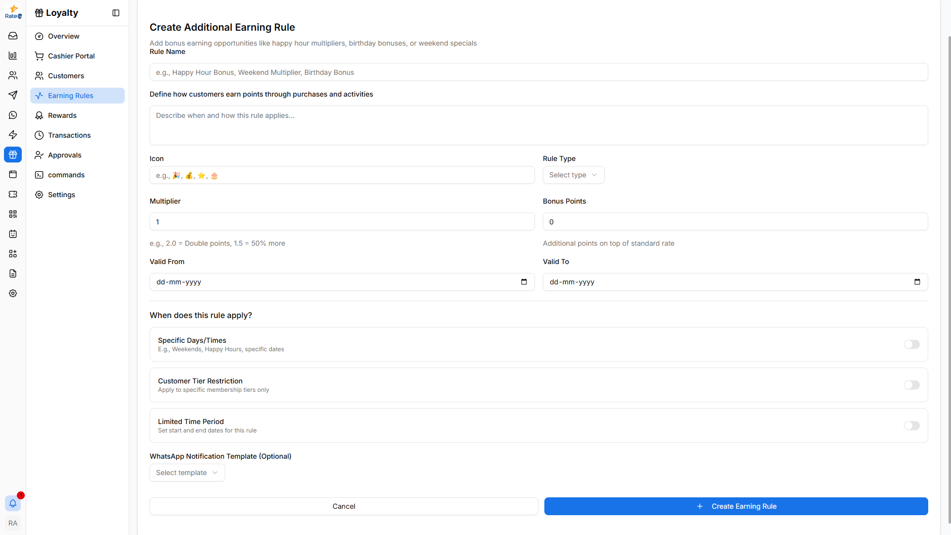
Task: Open the inbox icon at sidebar top
Action: [13, 36]
